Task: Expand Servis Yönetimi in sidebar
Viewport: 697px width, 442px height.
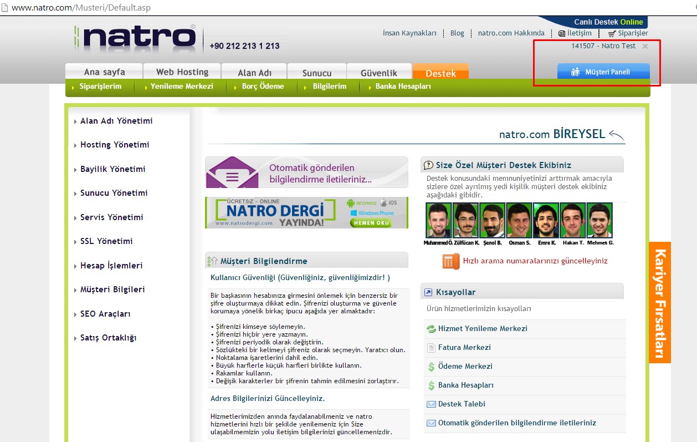Action: click(112, 217)
